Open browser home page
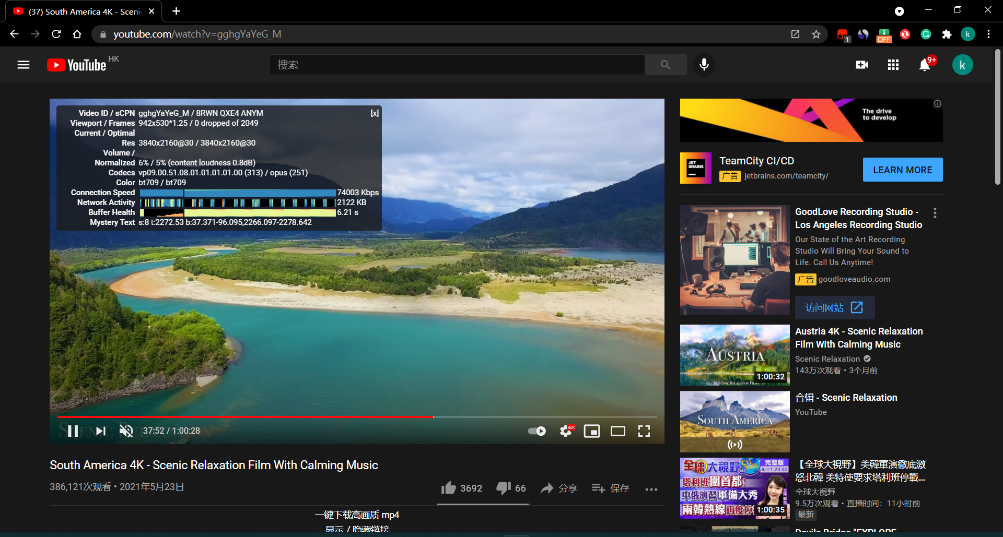This screenshot has height=537, width=1003. coord(77,34)
